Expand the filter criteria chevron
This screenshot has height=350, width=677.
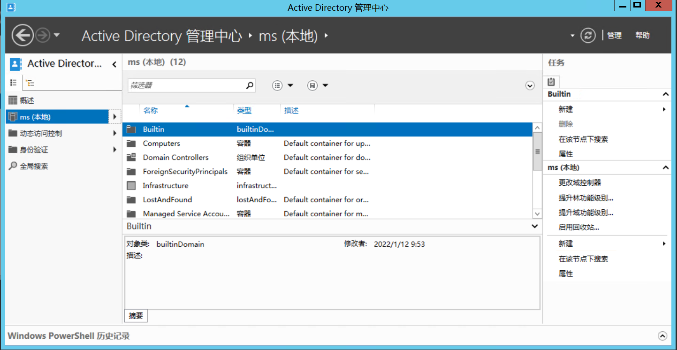(530, 85)
